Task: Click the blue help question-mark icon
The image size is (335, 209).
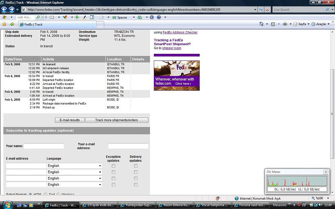Action: click(x=159, y=17)
